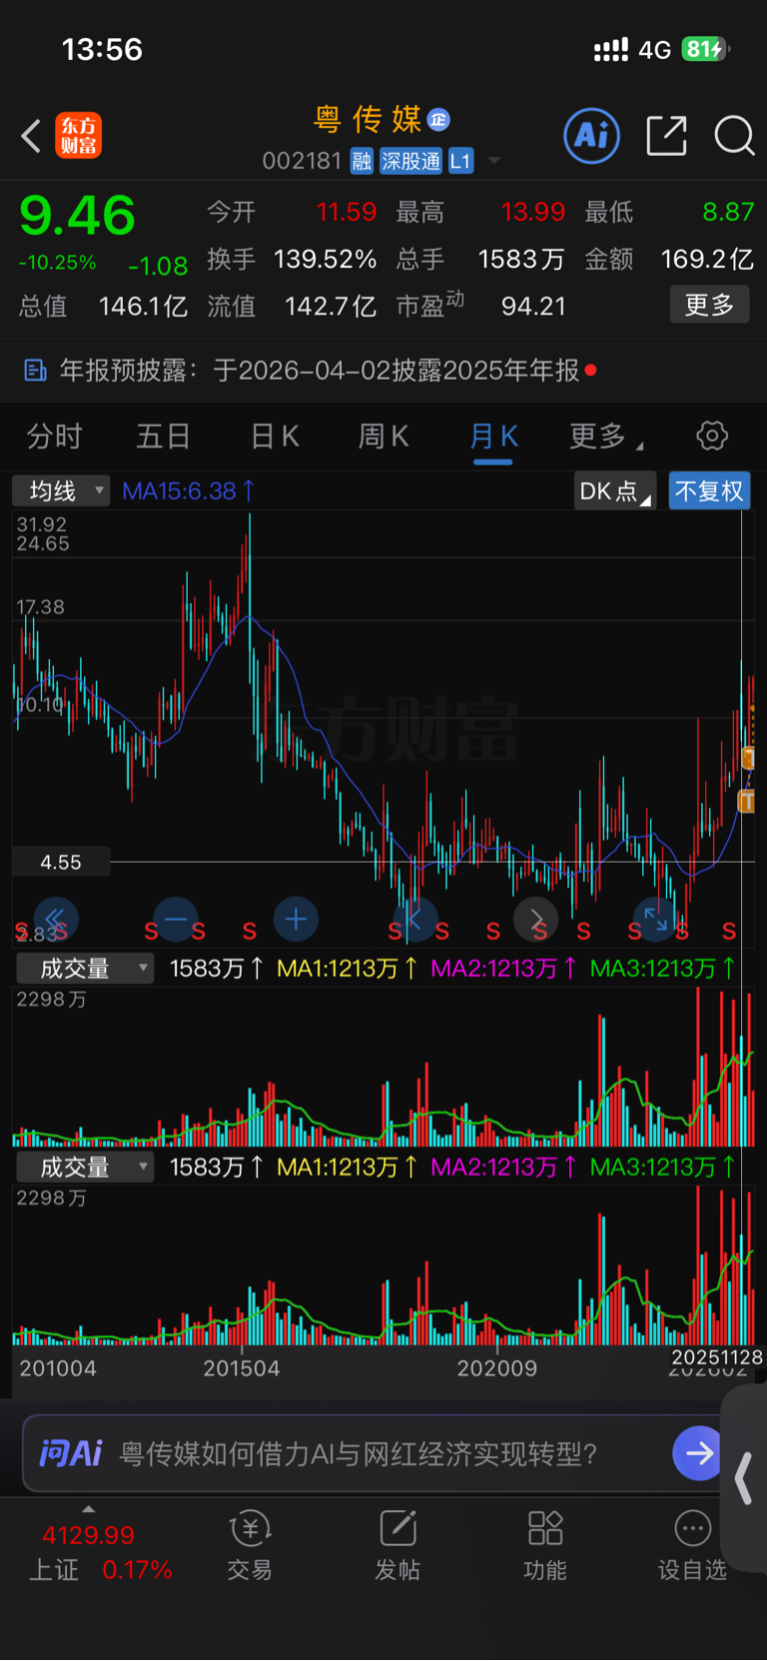
Task: Move crosshair left one candle
Action: (x=415, y=919)
